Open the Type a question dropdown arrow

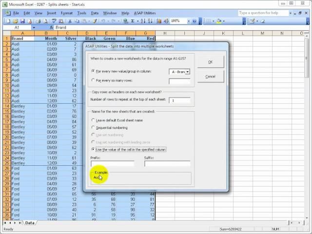(291, 13)
